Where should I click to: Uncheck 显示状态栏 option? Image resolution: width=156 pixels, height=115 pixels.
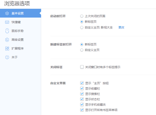pos(82,99)
